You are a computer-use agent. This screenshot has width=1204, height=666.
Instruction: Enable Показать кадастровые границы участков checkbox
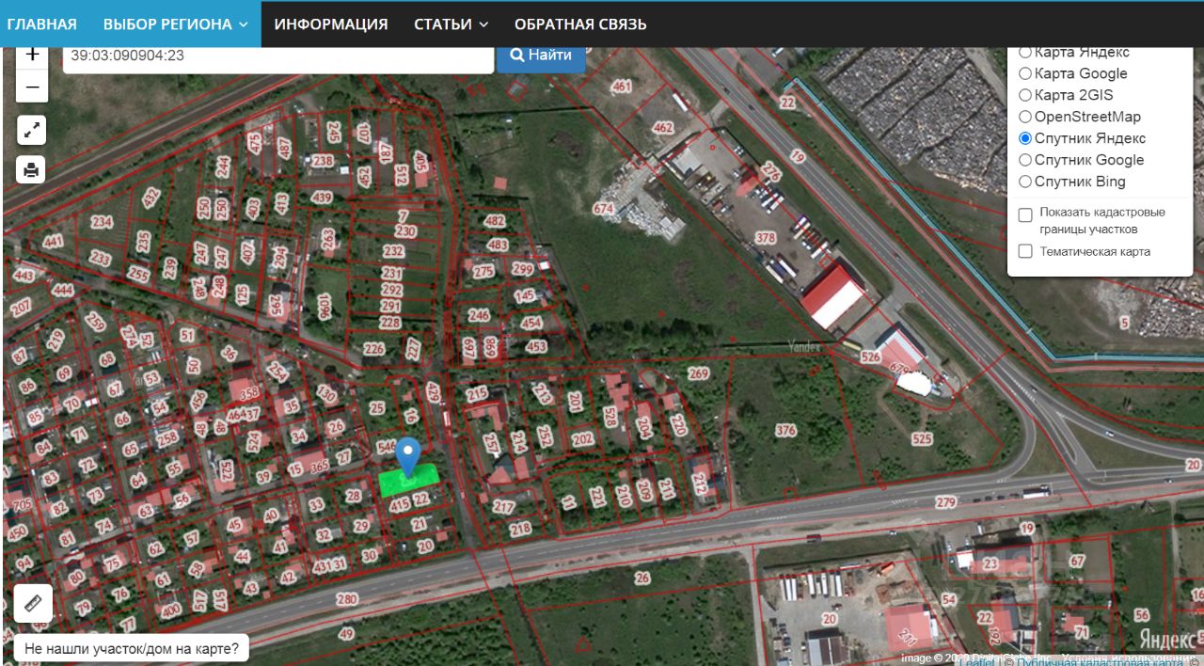(x=1025, y=215)
